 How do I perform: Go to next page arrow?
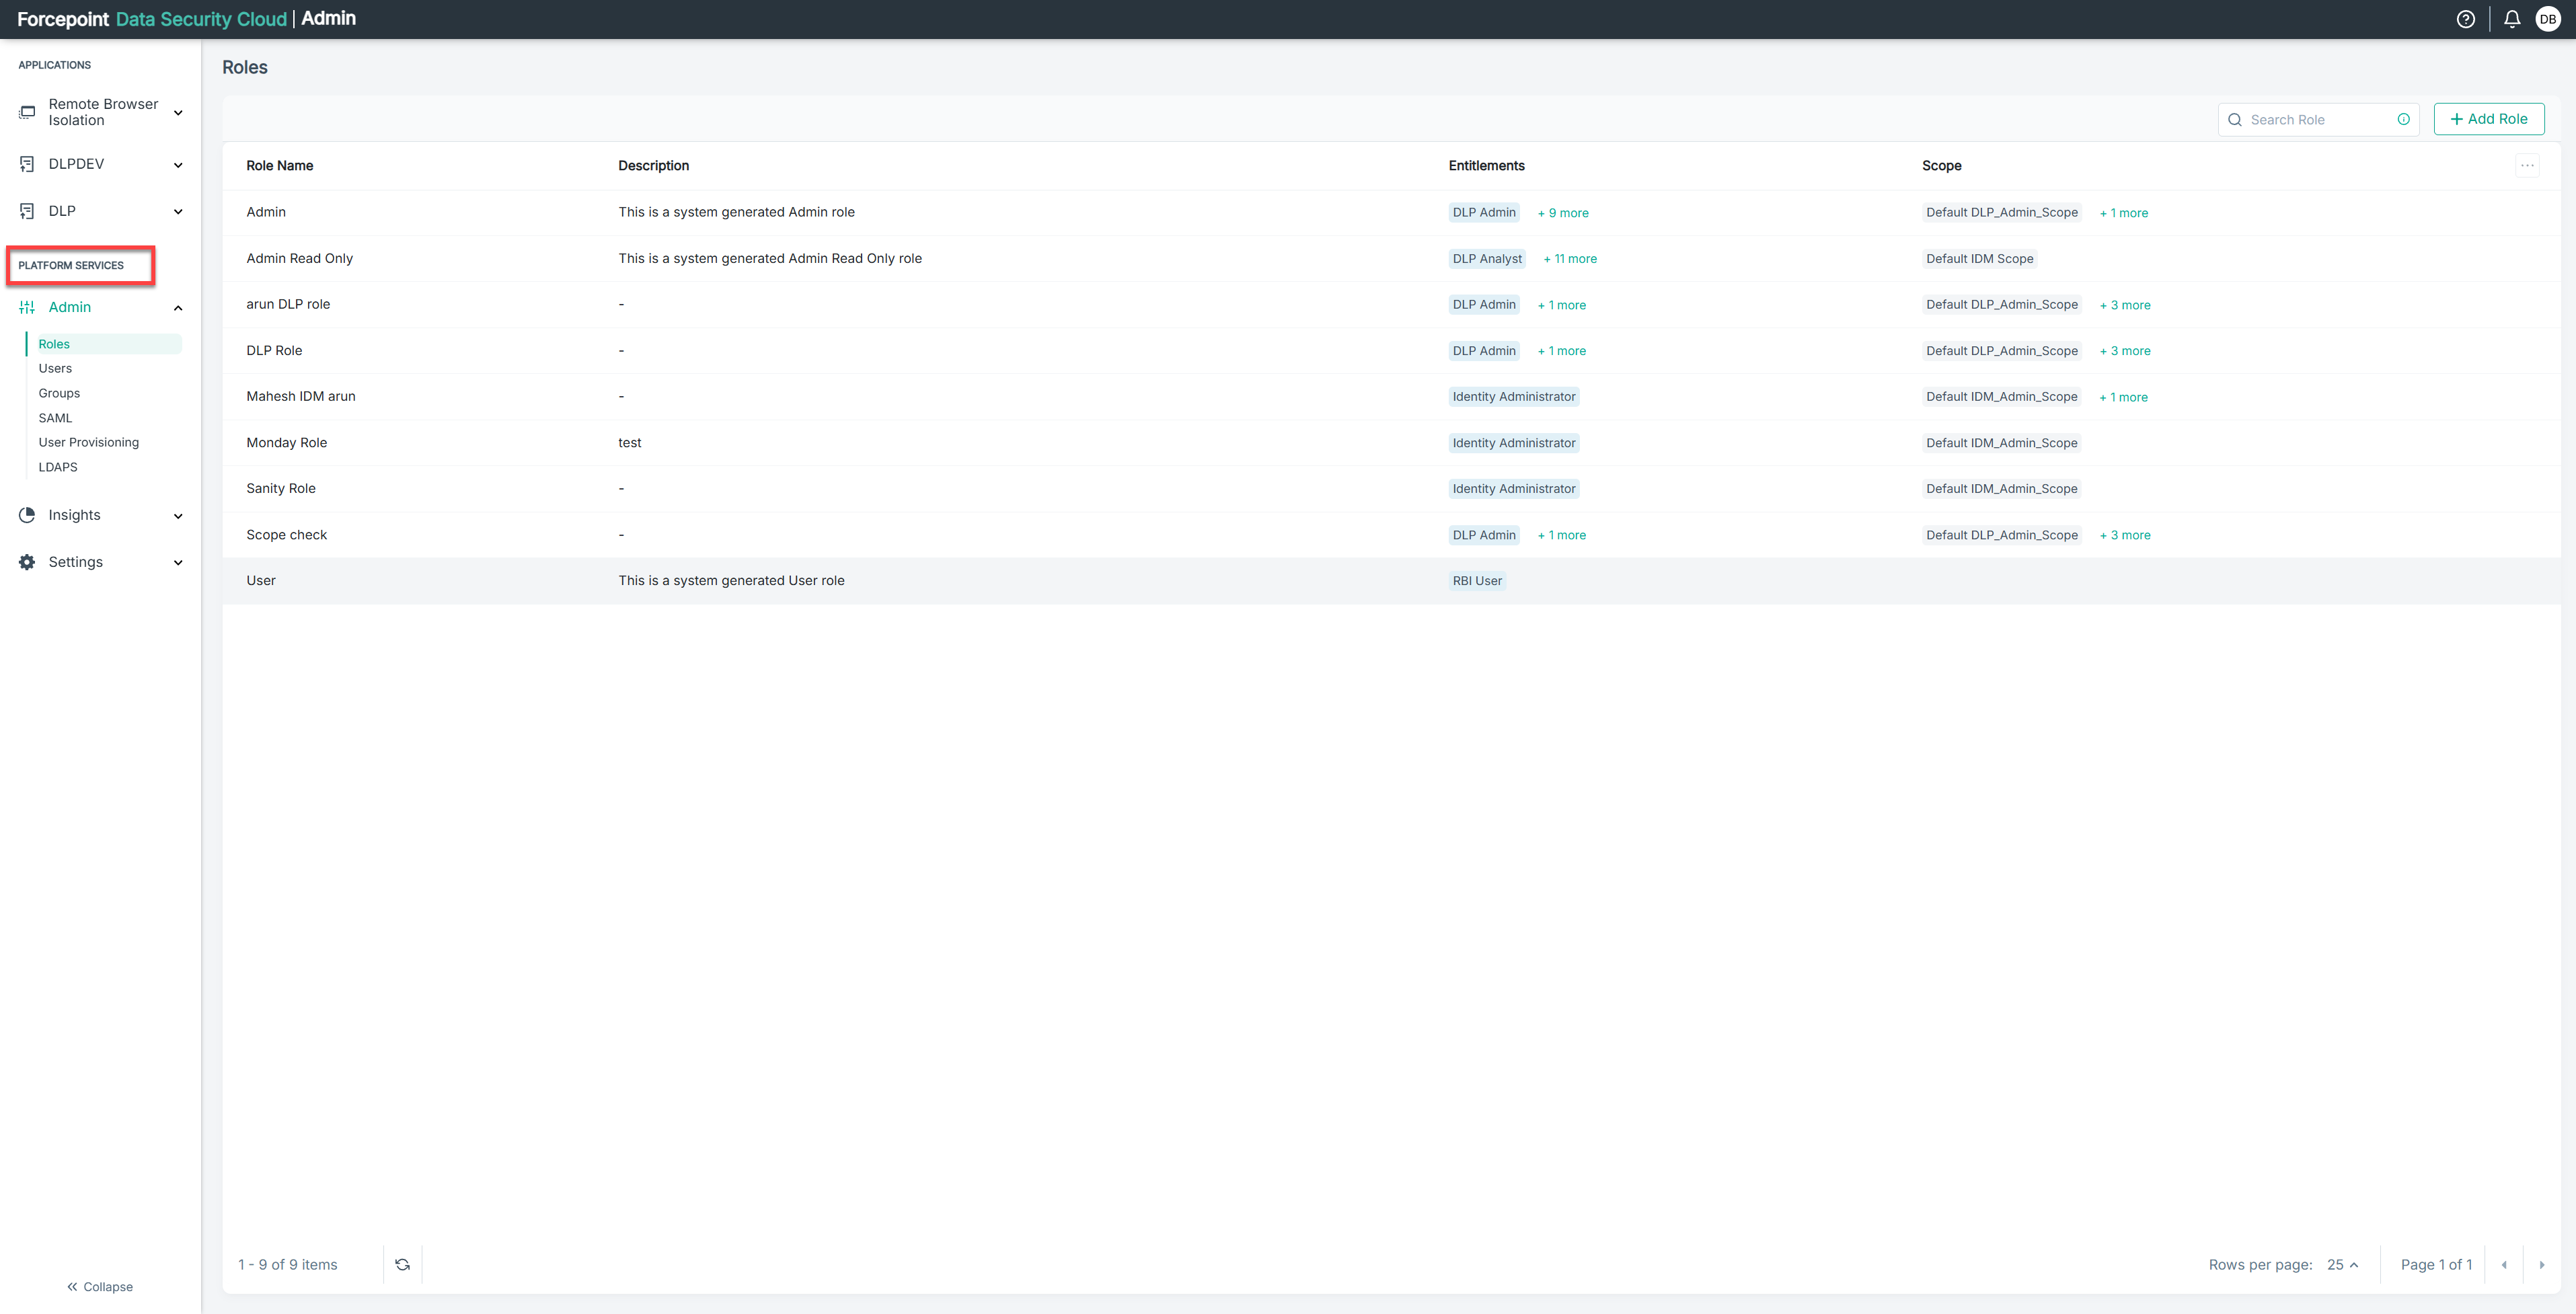2541,1264
